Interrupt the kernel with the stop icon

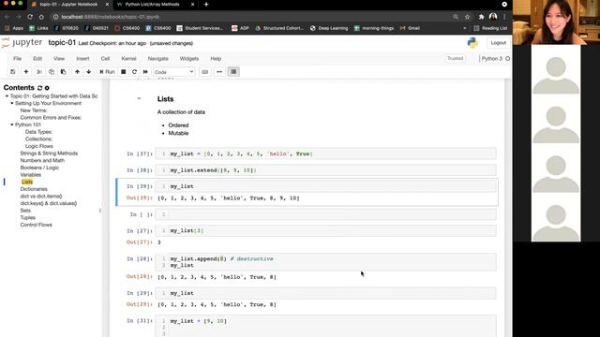pyautogui.click(x=123, y=72)
